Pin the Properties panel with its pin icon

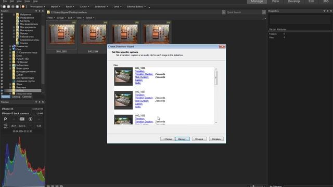click(328, 11)
